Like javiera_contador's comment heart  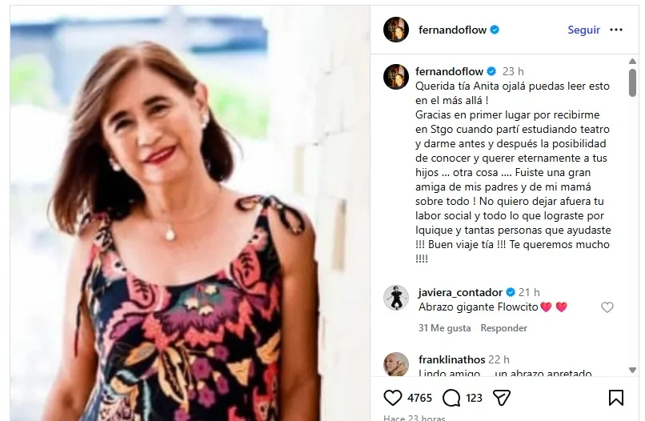[607, 307]
